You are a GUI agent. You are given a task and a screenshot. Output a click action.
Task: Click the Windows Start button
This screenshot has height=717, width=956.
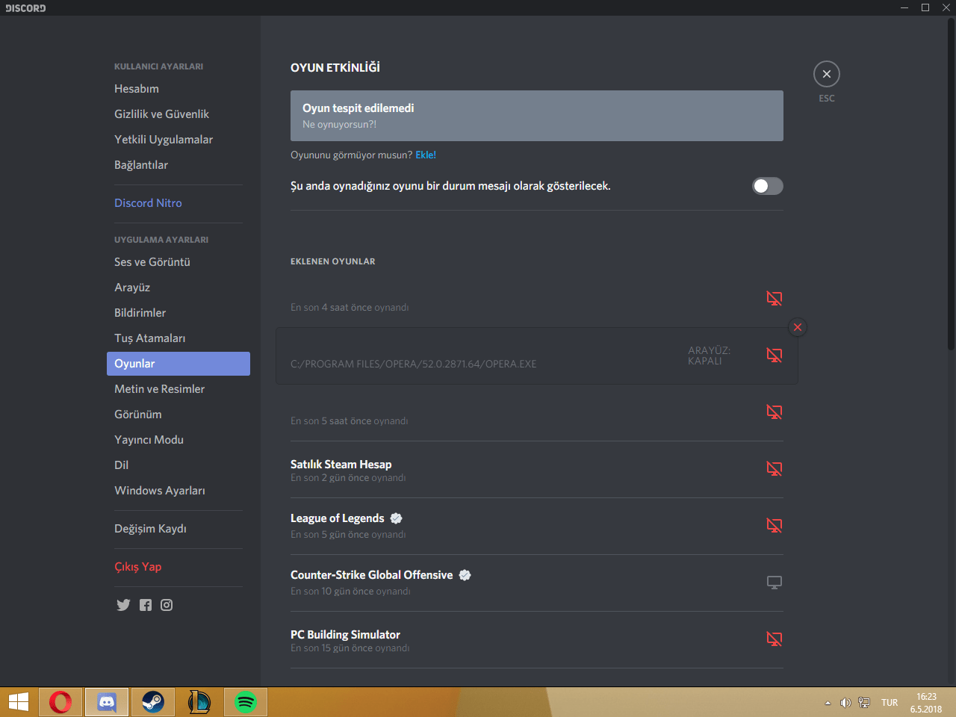[19, 702]
